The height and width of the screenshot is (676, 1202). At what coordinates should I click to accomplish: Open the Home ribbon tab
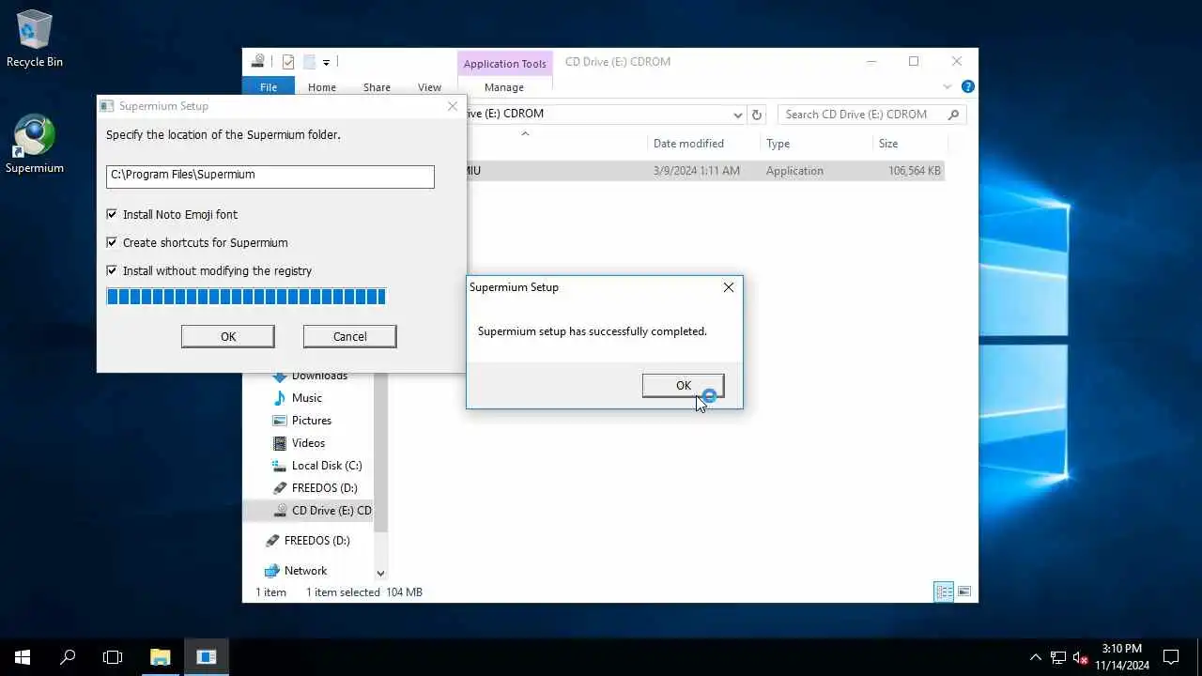pos(322,87)
